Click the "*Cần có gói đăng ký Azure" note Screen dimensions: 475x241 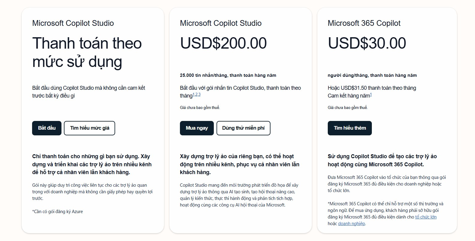click(x=58, y=212)
